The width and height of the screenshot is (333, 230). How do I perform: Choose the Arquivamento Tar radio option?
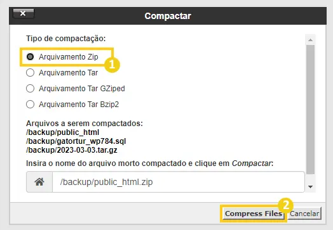(x=30, y=73)
